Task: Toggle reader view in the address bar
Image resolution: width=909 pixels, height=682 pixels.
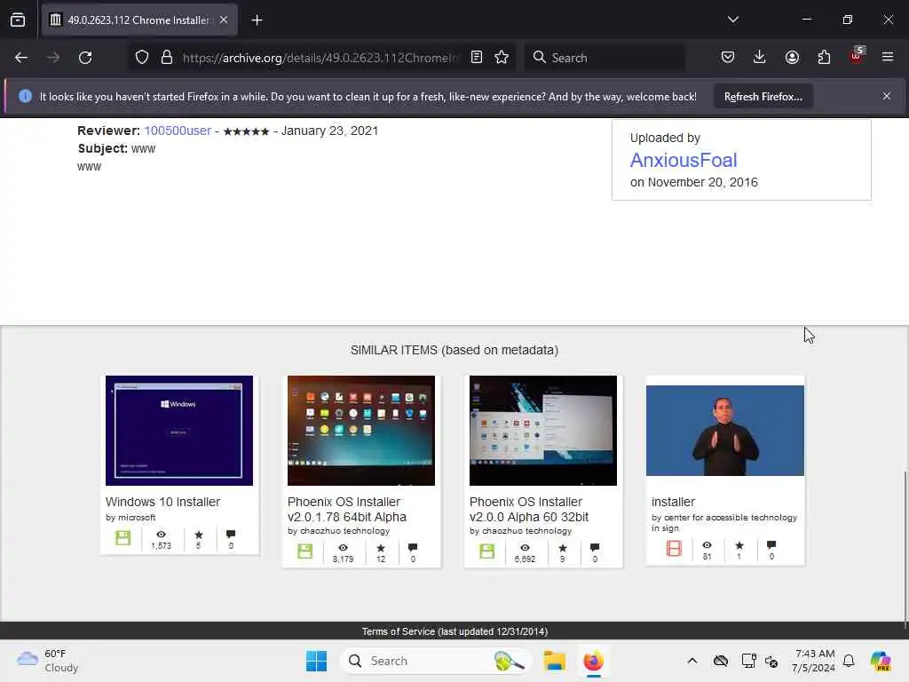Action: click(477, 58)
